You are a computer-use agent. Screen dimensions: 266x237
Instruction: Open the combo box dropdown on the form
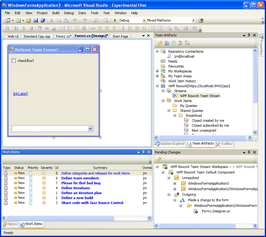(x=91, y=129)
